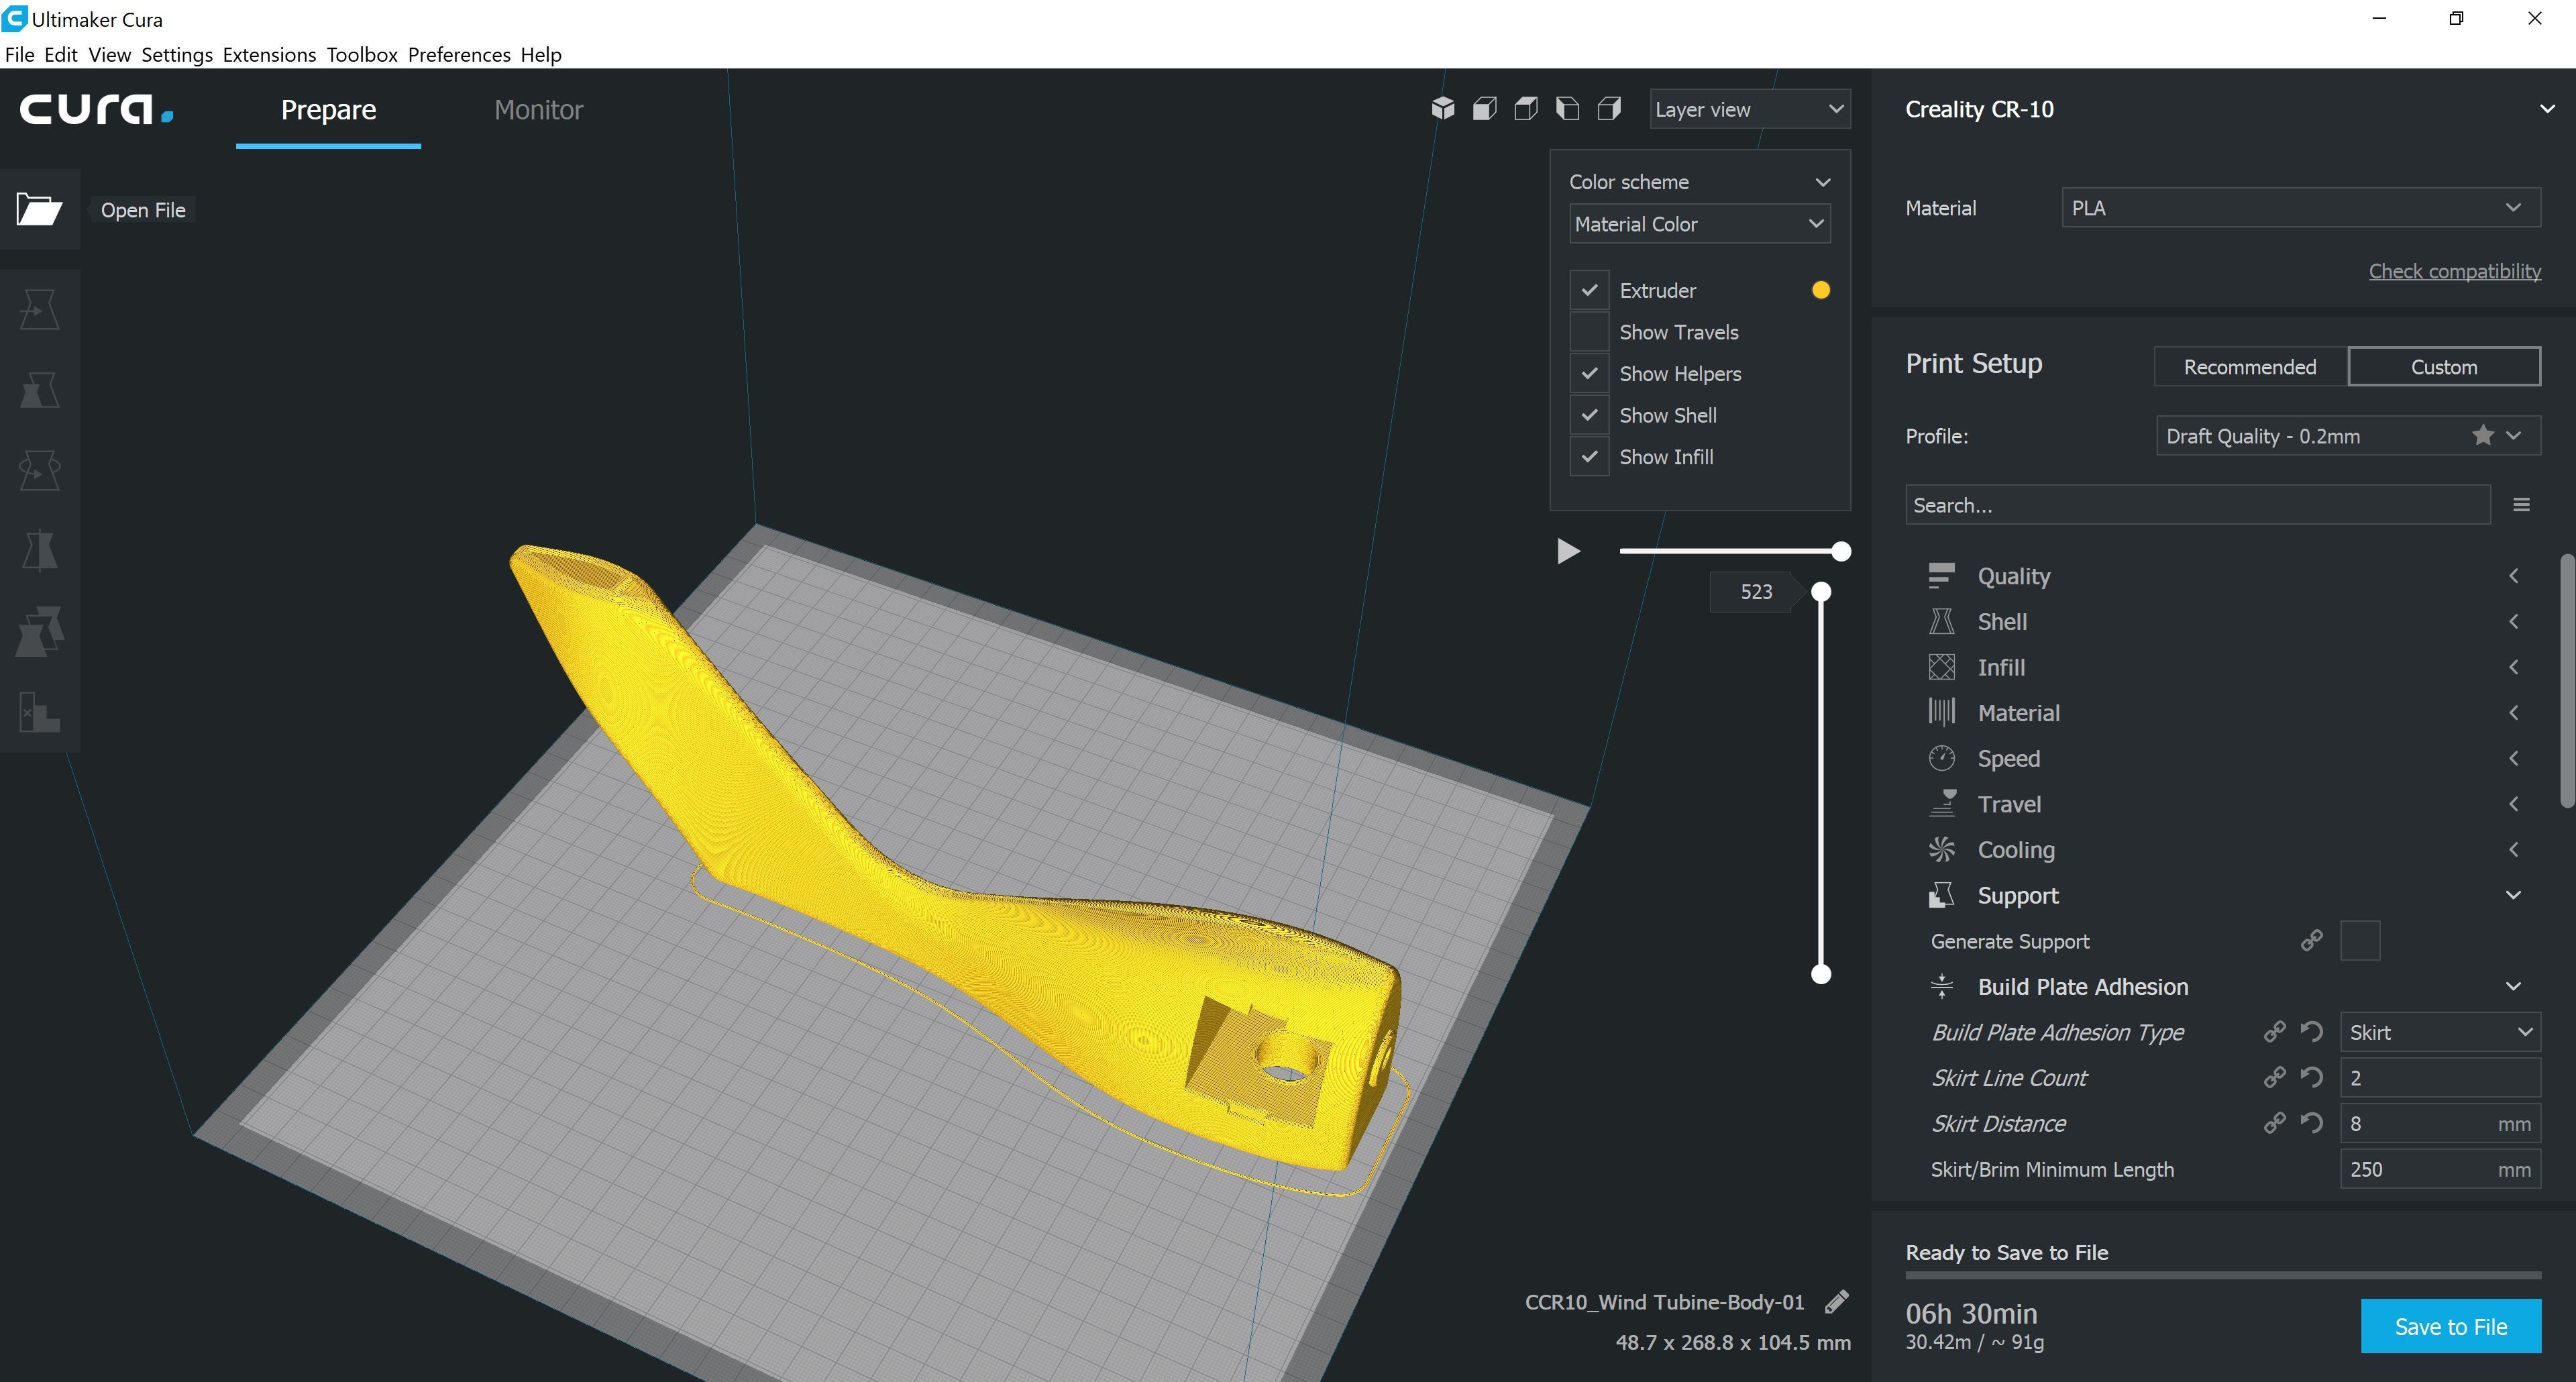
Task: Switch to the Monitor tab
Action: (538, 109)
